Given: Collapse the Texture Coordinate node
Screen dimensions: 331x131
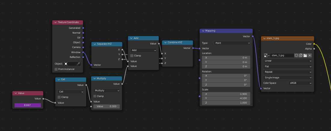Looking at the screenshot, I should (55, 23).
